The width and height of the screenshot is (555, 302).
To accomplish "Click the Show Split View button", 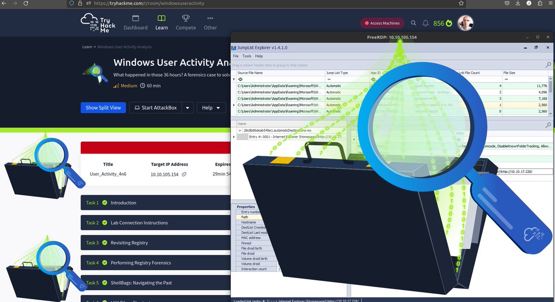I will click(x=103, y=108).
